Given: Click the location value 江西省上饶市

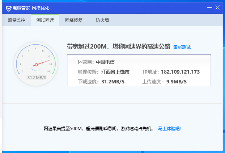Looking at the screenshot, I should click(x=115, y=72).
